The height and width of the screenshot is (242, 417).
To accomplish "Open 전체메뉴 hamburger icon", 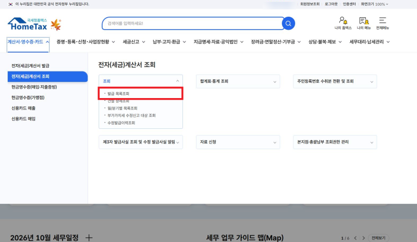I will pyautogui.click(x=383, y=23).
